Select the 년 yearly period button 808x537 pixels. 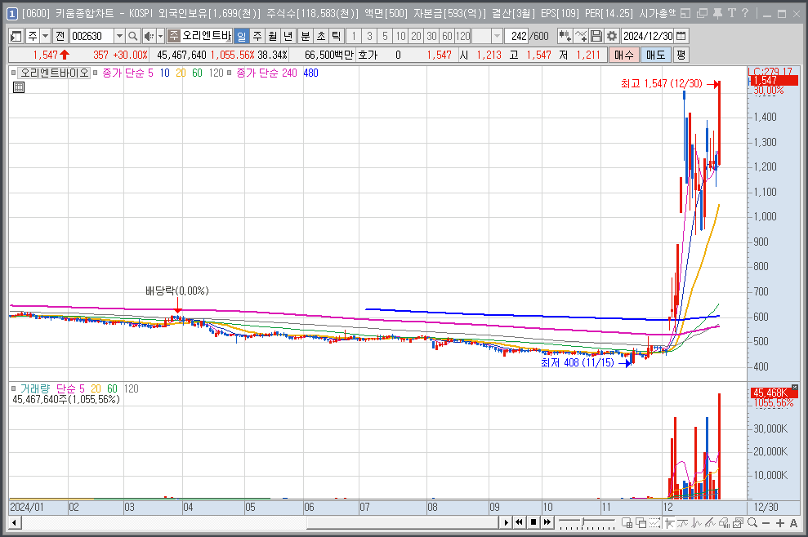pos(288,36)
